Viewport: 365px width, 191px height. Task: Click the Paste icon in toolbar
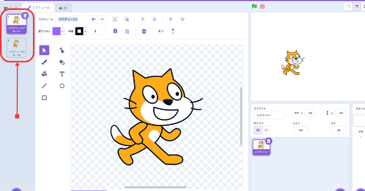click(x=127, y=31)
